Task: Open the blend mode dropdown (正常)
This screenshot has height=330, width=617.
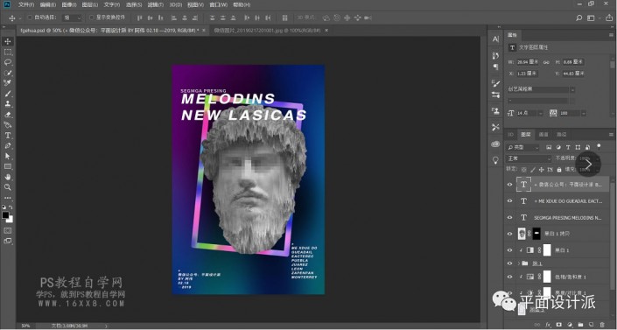Action: (x=529, y=158)
